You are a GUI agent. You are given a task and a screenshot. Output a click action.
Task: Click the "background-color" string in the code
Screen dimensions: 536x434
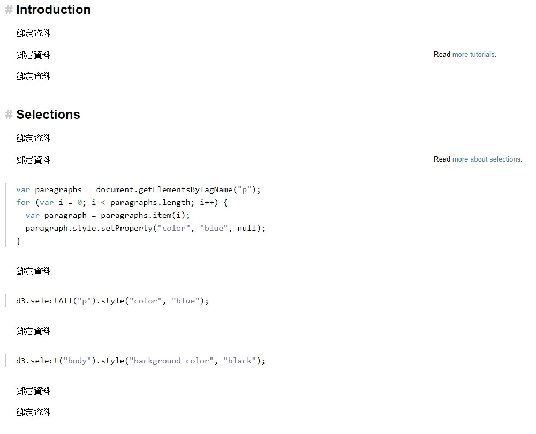tap(171, 361)
